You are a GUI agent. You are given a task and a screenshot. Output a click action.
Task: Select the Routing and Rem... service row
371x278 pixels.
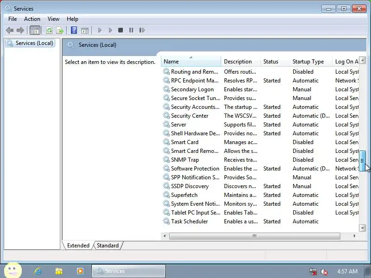[260, 72]
